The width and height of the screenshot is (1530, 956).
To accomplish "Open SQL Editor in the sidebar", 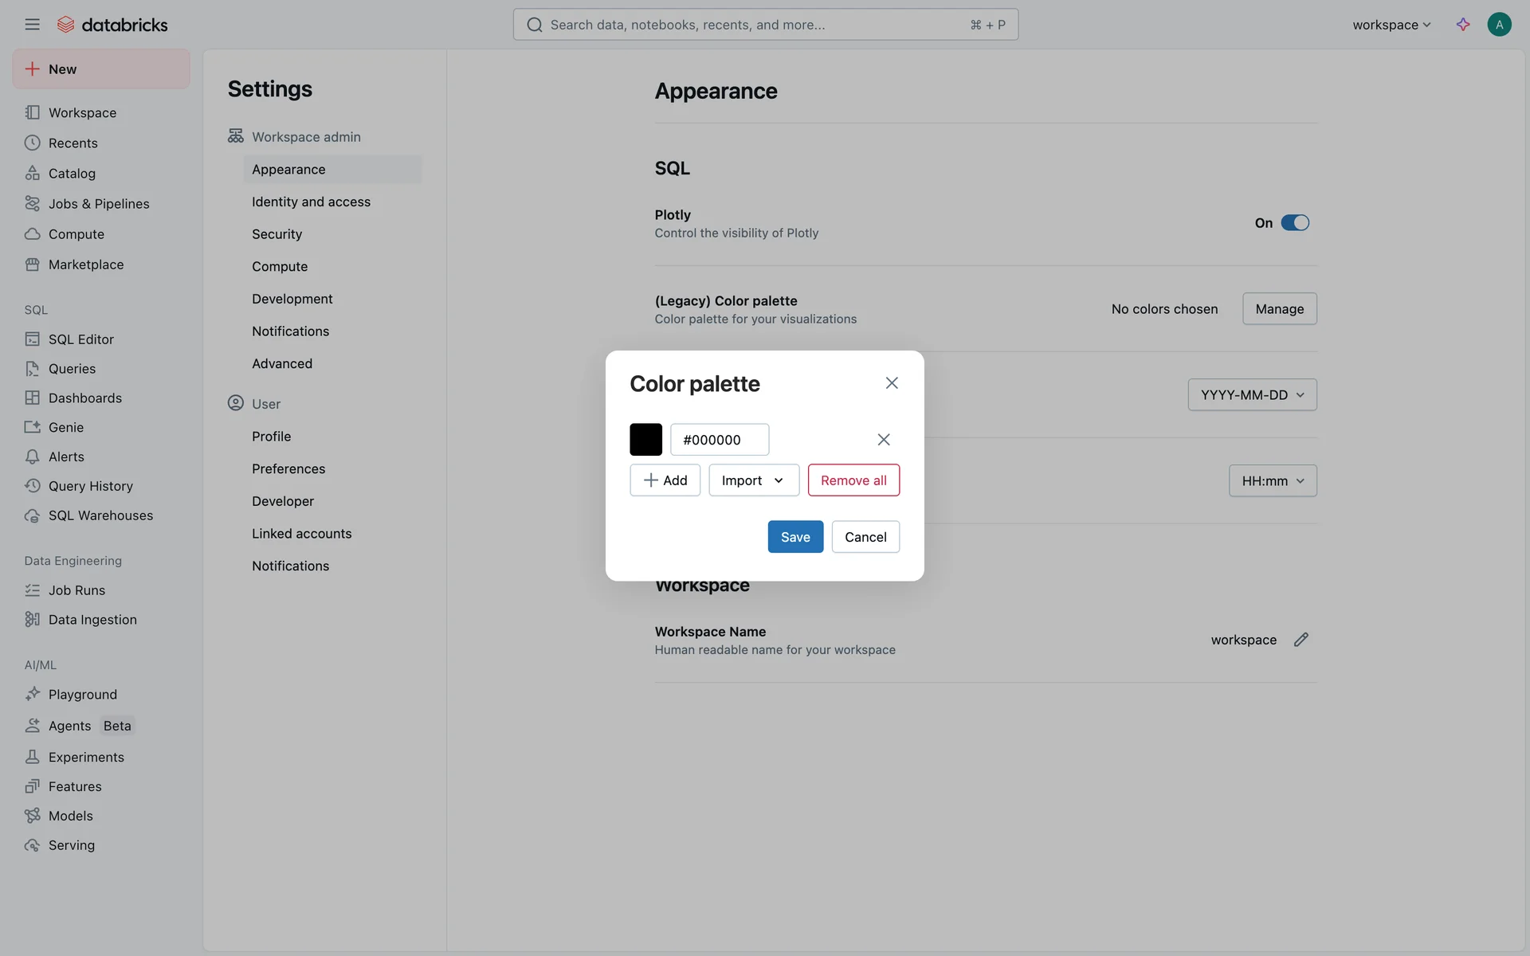I will click(80, 339).
